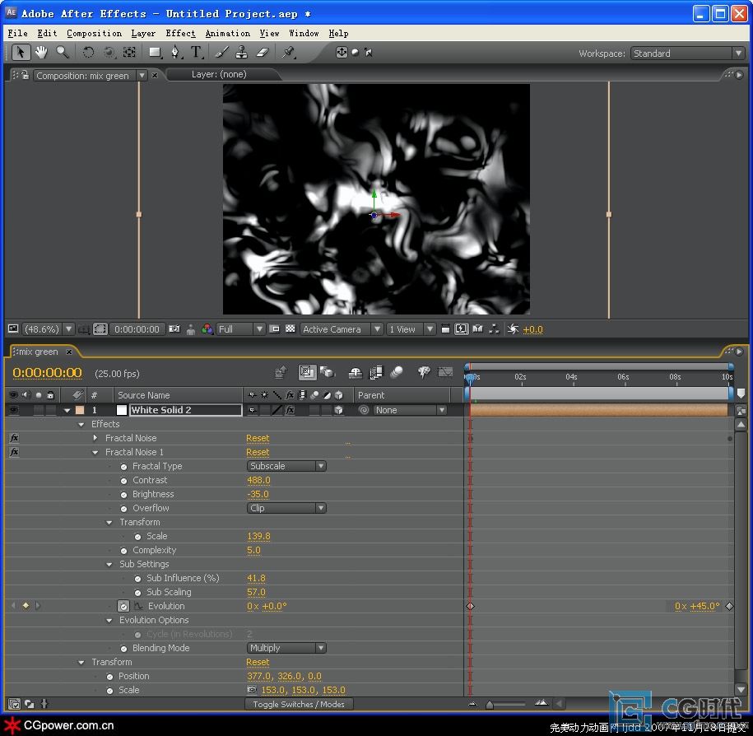Open Show Channel RGB color circles
The height and width of the screenshot is (736, 753).
207,329
